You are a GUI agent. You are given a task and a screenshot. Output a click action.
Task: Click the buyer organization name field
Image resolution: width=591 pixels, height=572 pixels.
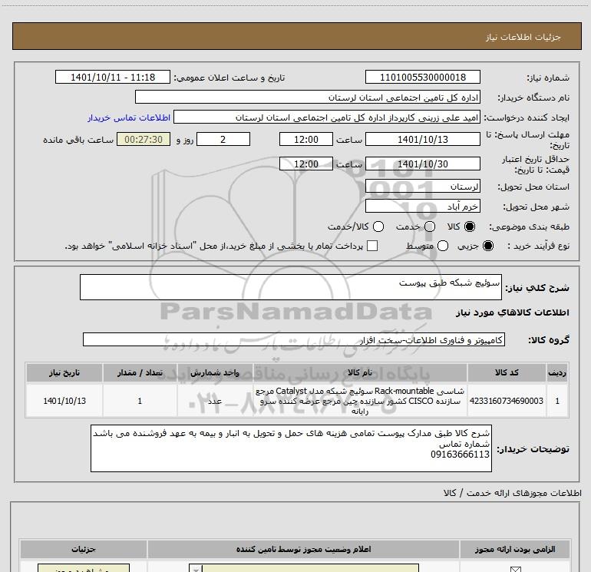coord(308,97)
